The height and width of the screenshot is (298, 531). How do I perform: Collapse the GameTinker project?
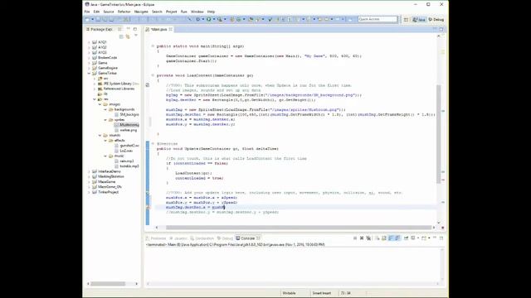point(89,73)
